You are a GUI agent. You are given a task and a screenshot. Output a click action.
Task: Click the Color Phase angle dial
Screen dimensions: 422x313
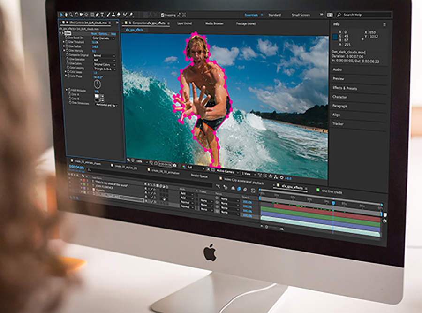click(97, 84)
